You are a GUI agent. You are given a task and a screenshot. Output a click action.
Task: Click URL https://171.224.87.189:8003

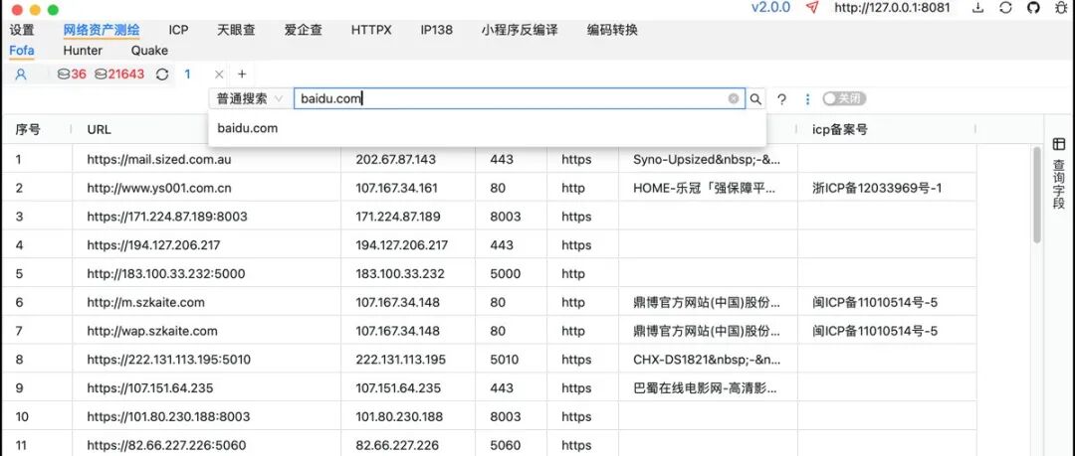tap(166, 217)
